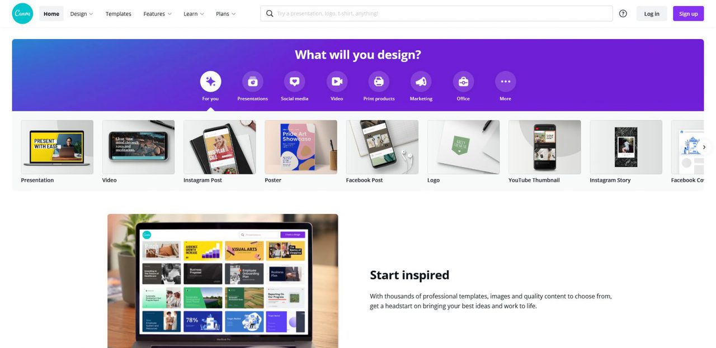Open the Instagram Post thumbnail
This screenshot has width=716, height=348.
(x=219, y=147)
